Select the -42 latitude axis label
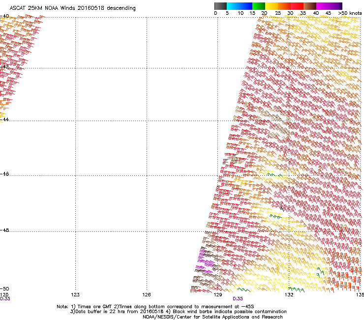 (x=4, y=66)
